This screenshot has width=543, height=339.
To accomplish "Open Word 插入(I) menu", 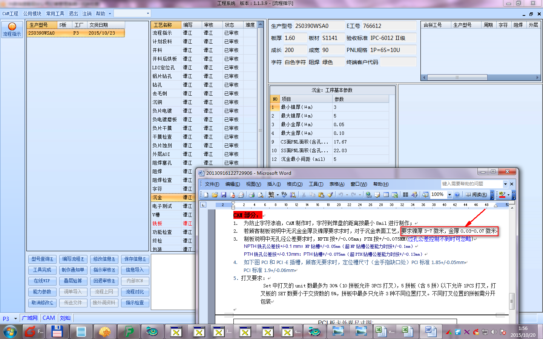I will 274,184.
